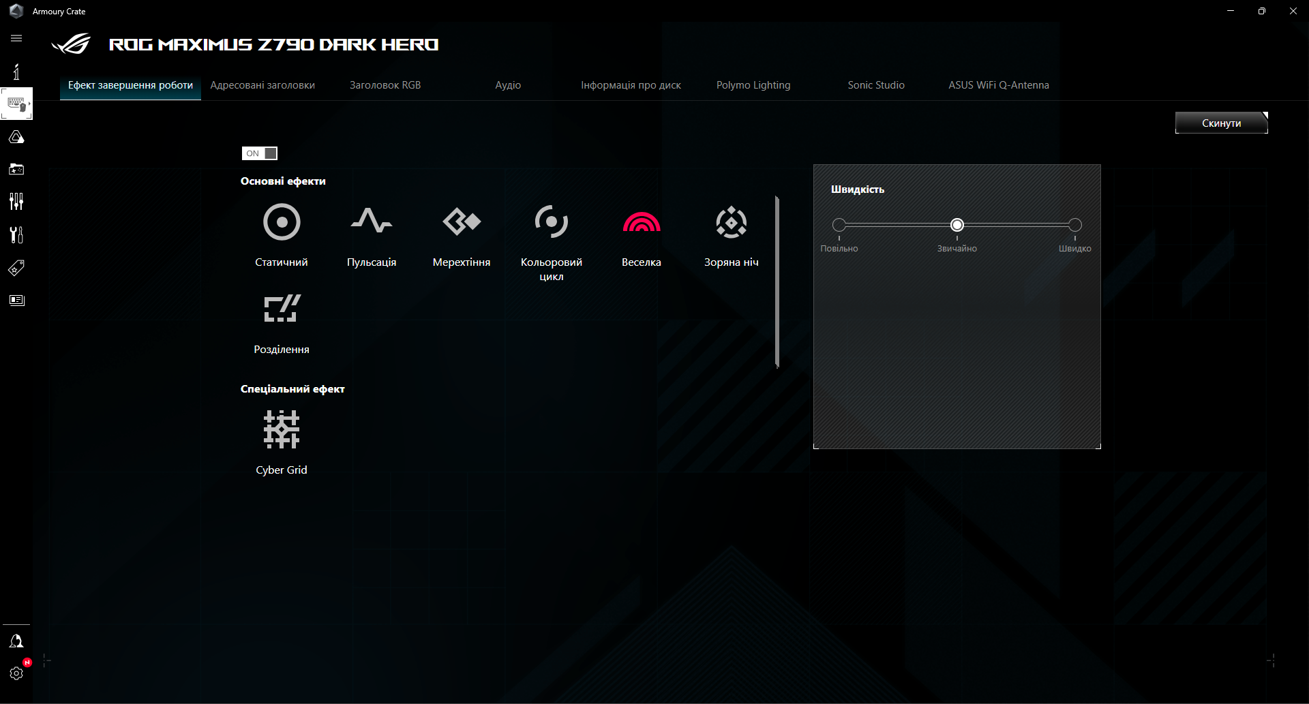
Task: Choose the Мерехтіння lighting effect
Action: (462, 221)
